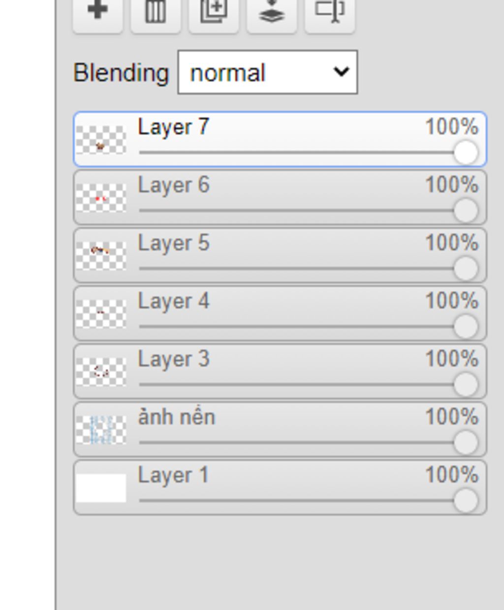
Task: Select the Layer 5 row
Action: click(280, 256)
